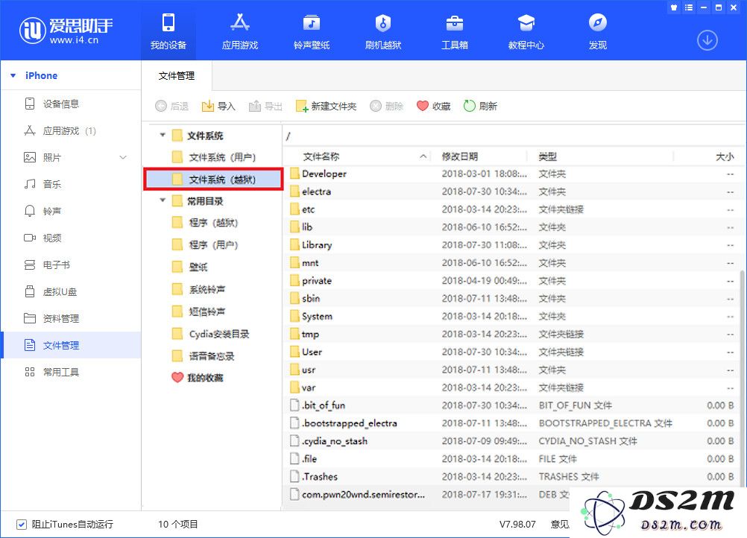Open the skin shirt icon in title bar
Viewport: 747px width, 538px height.
pos(674,7)
